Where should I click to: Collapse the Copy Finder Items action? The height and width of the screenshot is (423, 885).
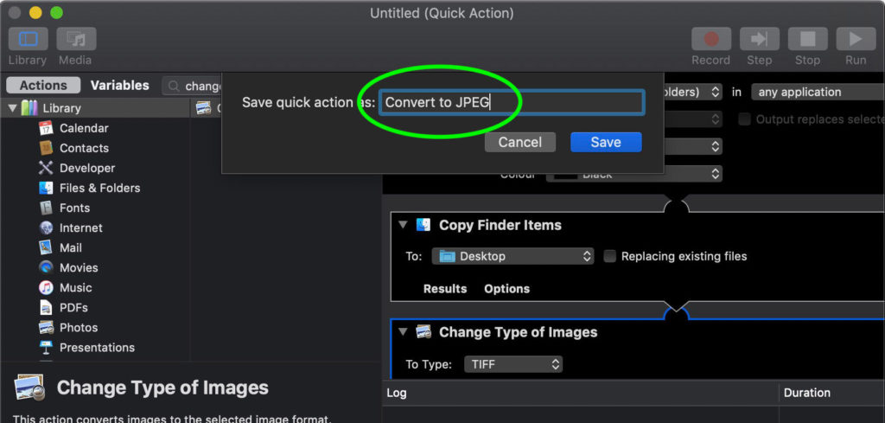(403, 225)
